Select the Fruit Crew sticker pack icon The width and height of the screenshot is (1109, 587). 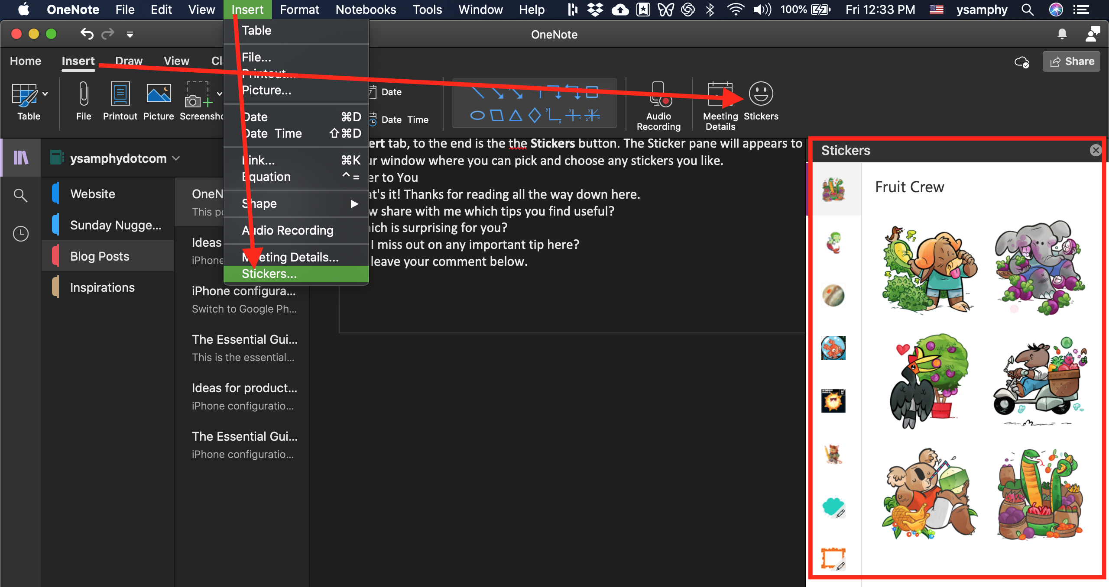[833, 190]
